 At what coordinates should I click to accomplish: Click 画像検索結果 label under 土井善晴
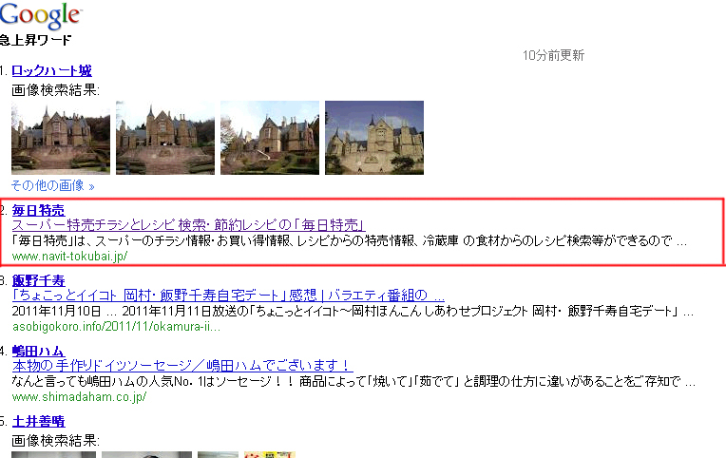coord(55,440)
